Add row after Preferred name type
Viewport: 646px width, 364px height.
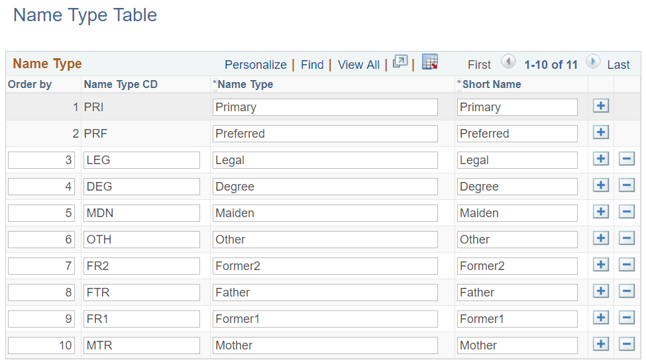click(x=601, y=132)
